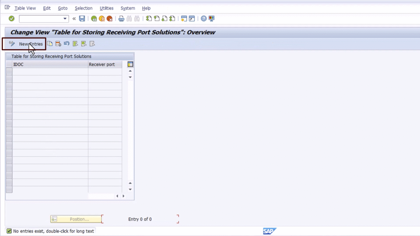
Task: Open the command field dropdown arrow
Action: [x=65, y=18]
